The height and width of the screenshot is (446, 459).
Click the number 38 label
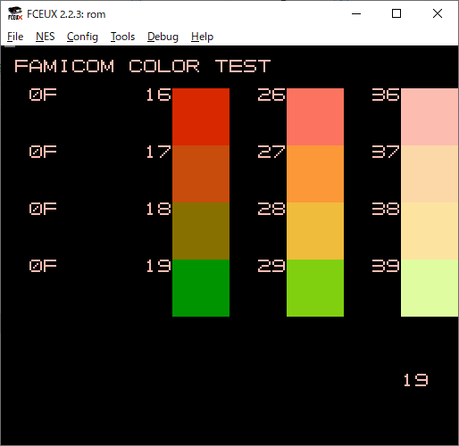(x=386, y=209)
